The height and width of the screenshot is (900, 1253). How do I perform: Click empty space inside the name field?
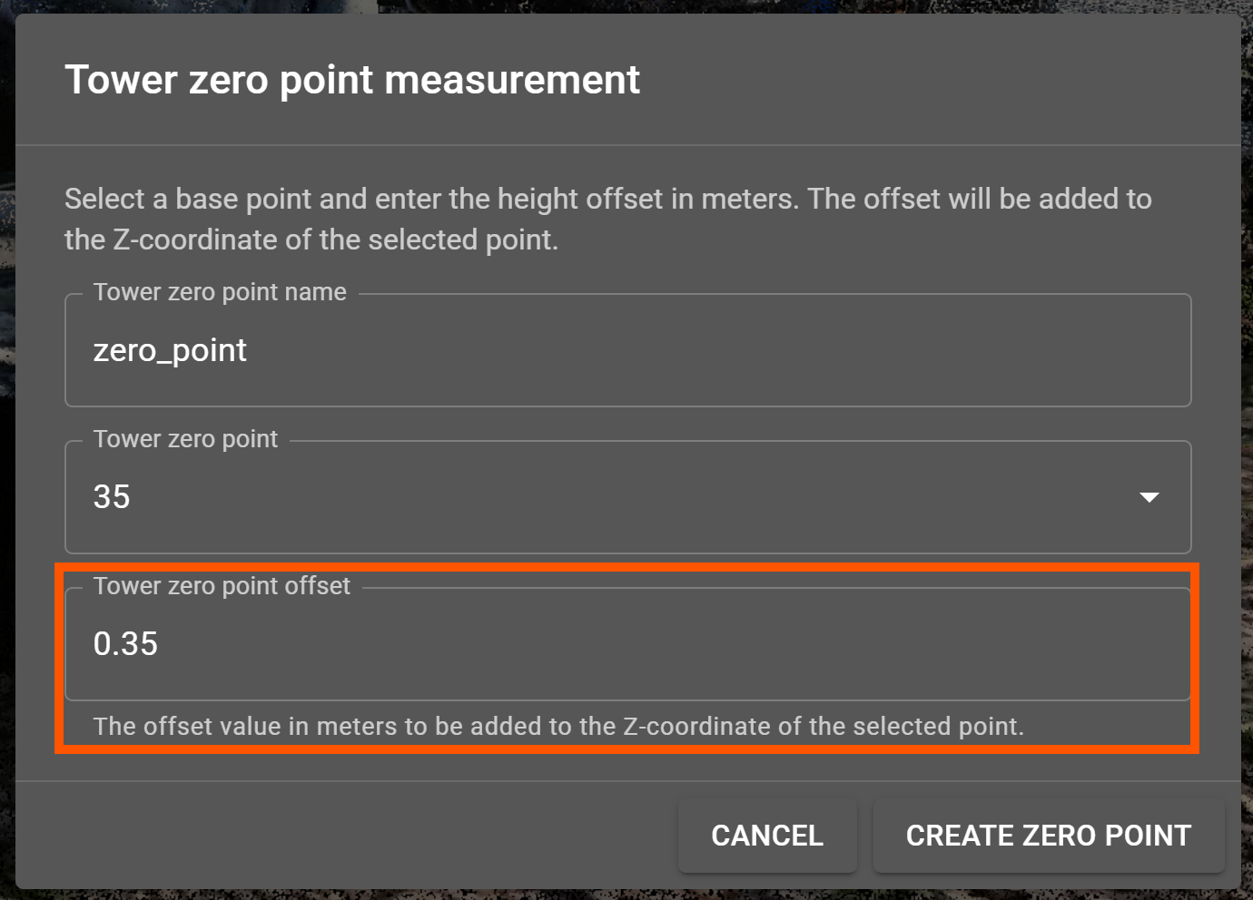[x=717, y=350]
